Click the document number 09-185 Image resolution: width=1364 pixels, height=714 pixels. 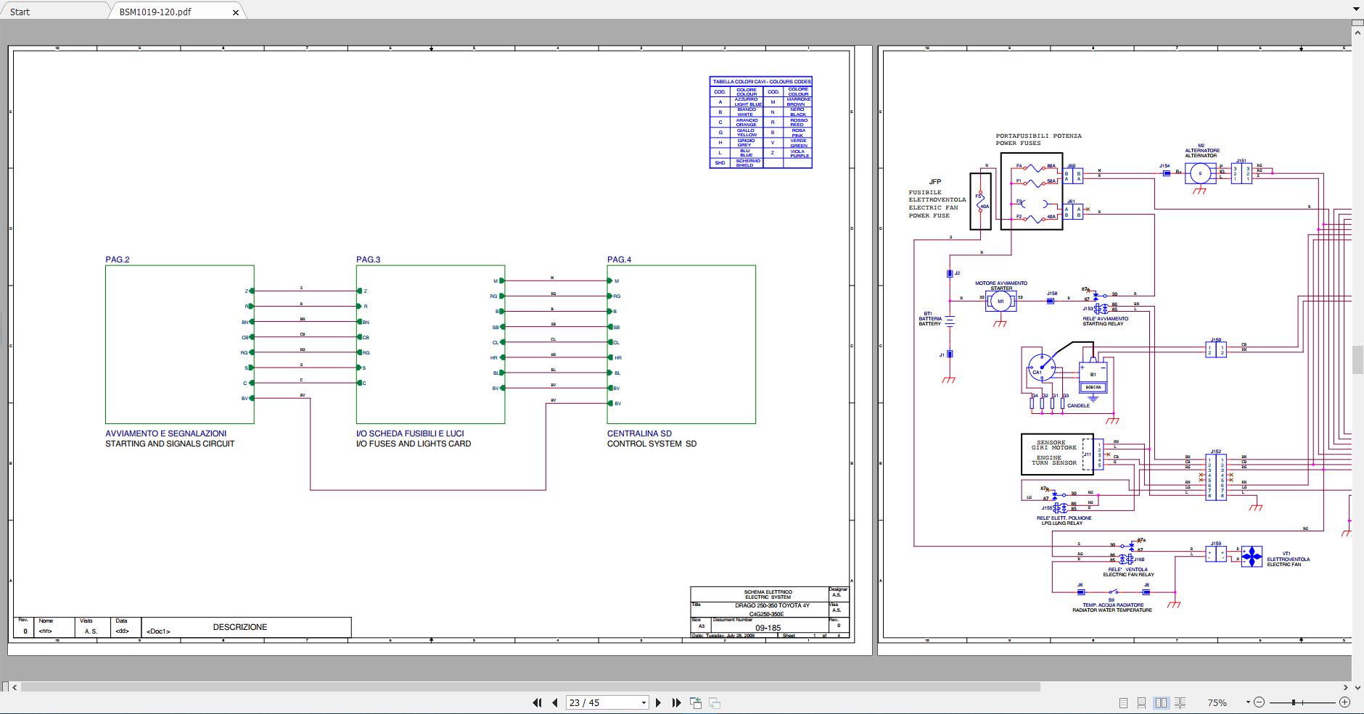768,628
